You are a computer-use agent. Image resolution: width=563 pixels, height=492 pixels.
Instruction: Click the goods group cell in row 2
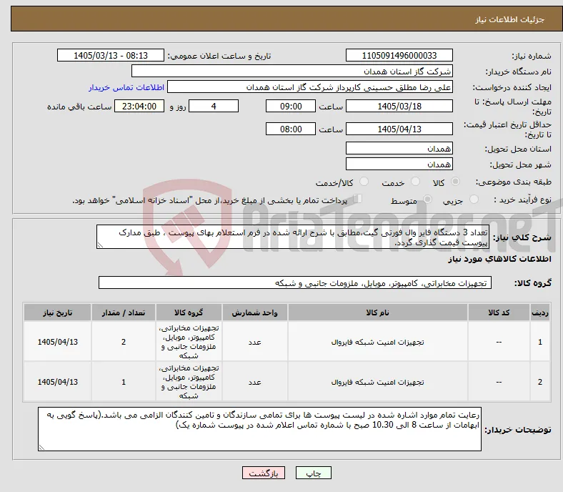(189, 382)
